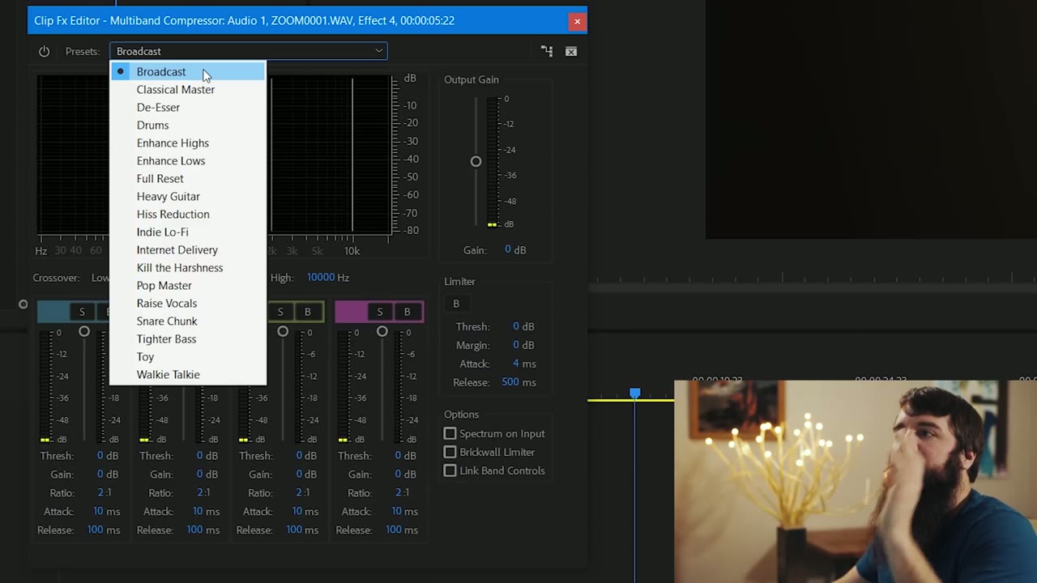
Task: Click the Limiter Attack 4 ms value
Action: [x=524, y=364]
